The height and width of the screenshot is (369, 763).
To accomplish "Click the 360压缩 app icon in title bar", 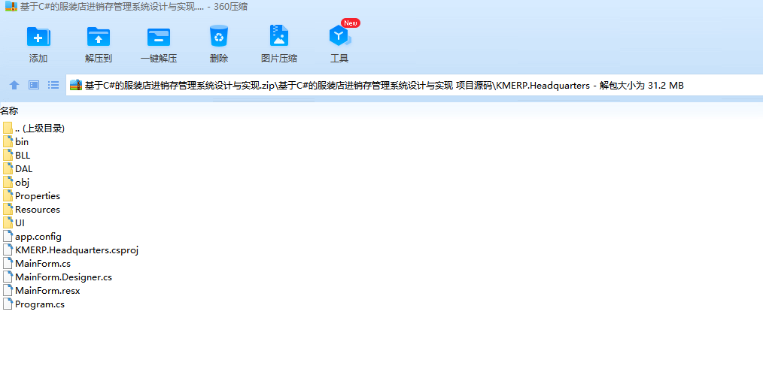I will pyautogui.click(x=11, y=6).
